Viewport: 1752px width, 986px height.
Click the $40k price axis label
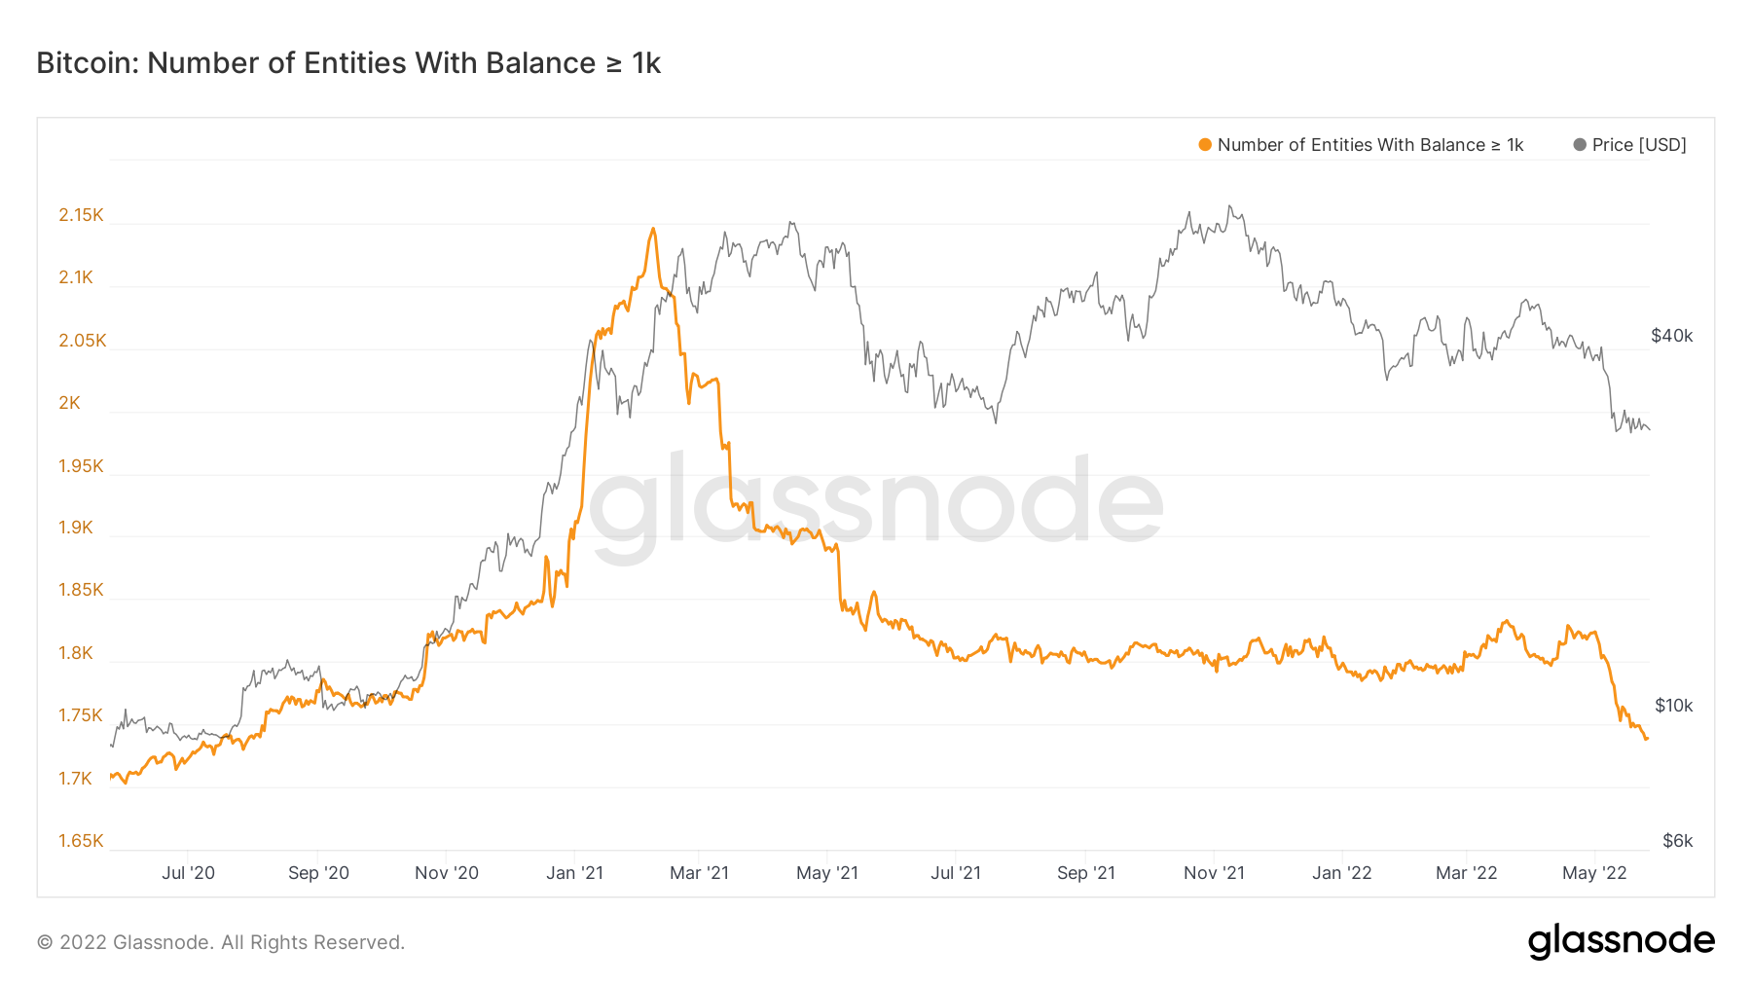click(1672, 336)
